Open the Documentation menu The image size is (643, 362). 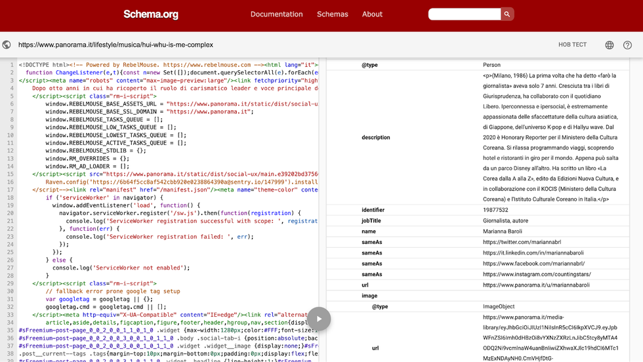[x=276, y=14]
